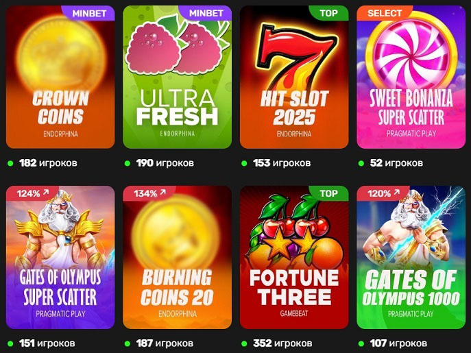Click the TOP badge on Fortune Three
The image size is (471, 353).
click(328, 193)
